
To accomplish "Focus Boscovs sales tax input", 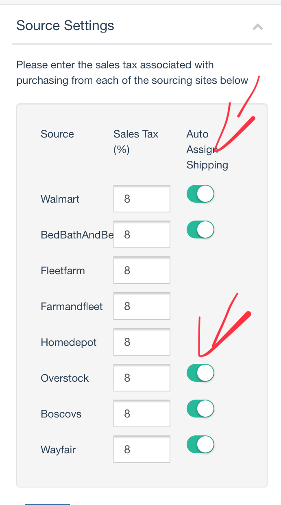I will click(142, 413).
